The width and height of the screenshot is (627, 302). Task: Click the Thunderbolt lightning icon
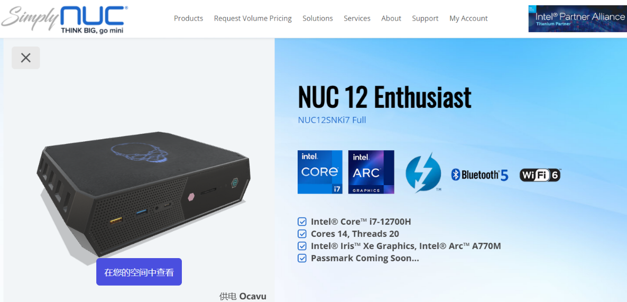(x=423, y=173)
